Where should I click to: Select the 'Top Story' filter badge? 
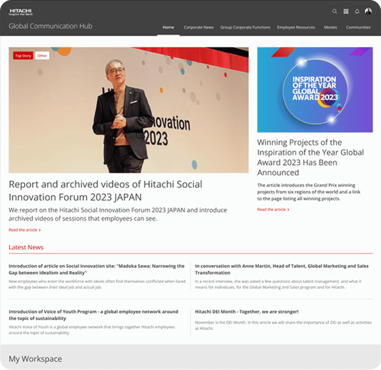(x=23, y=56)
